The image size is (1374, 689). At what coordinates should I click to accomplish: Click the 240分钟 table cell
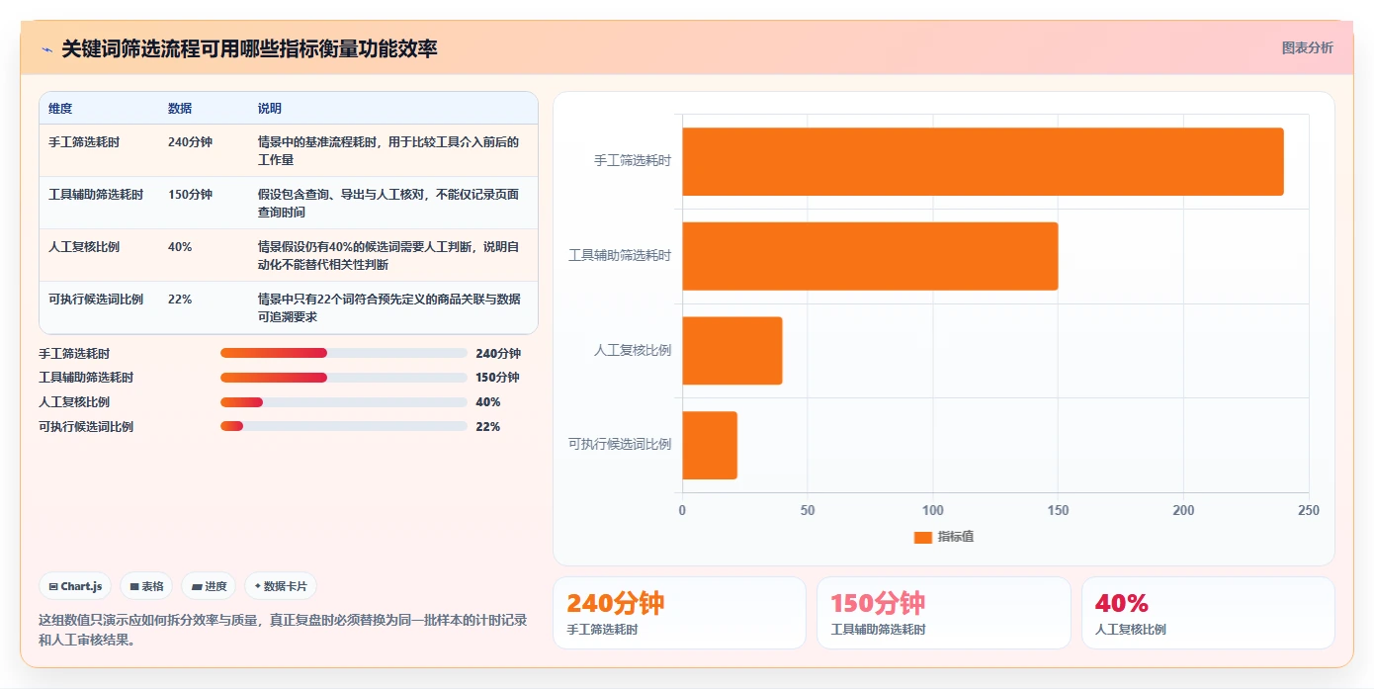tap(190, 142)
